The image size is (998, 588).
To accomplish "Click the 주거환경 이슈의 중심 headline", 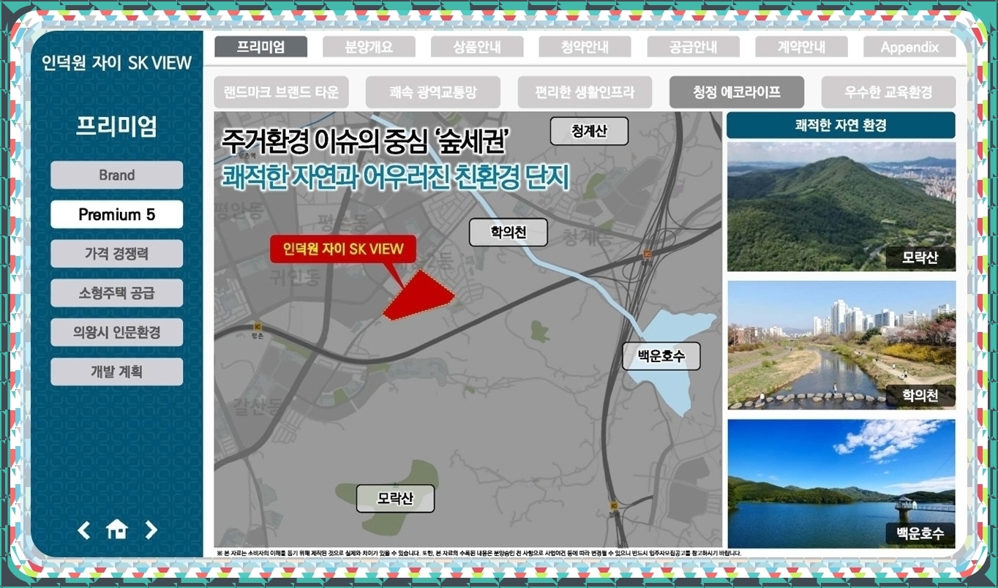I will click(365, 141).
